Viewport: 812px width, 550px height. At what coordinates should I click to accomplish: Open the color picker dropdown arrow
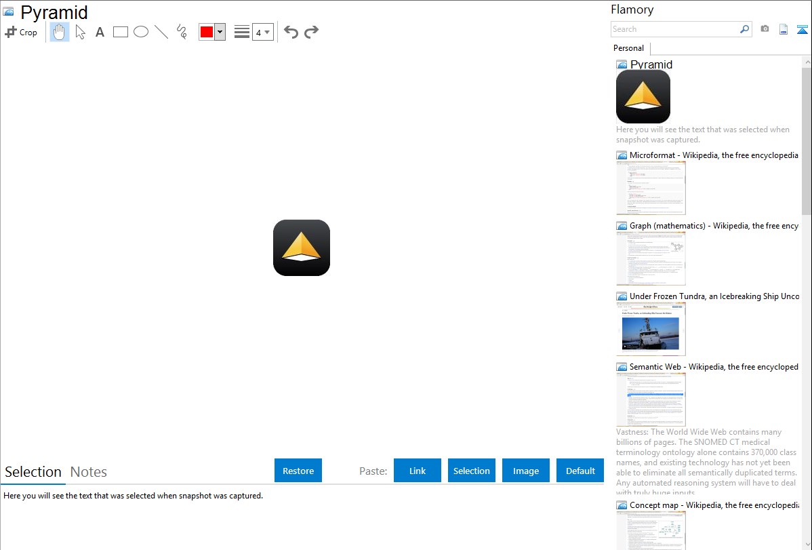click(220, 32)
